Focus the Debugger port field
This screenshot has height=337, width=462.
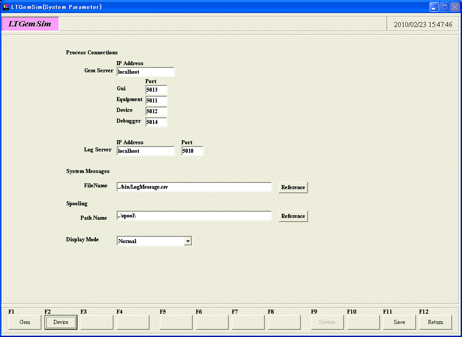tap(156, 122)
